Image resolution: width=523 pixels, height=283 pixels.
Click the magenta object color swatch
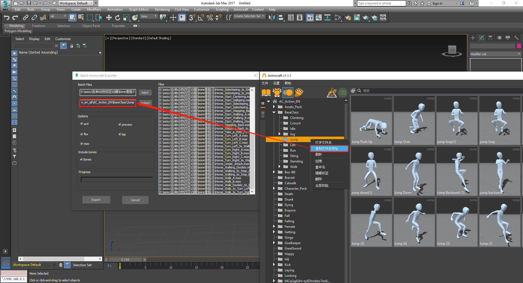(x=519, y=46)
